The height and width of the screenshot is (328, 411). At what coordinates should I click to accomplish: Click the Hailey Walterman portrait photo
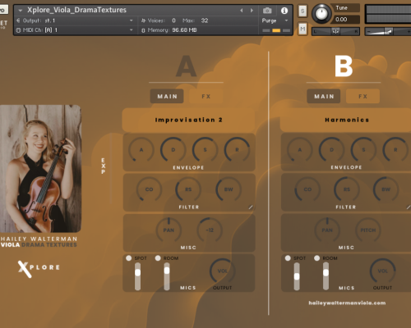coord(40,169)
